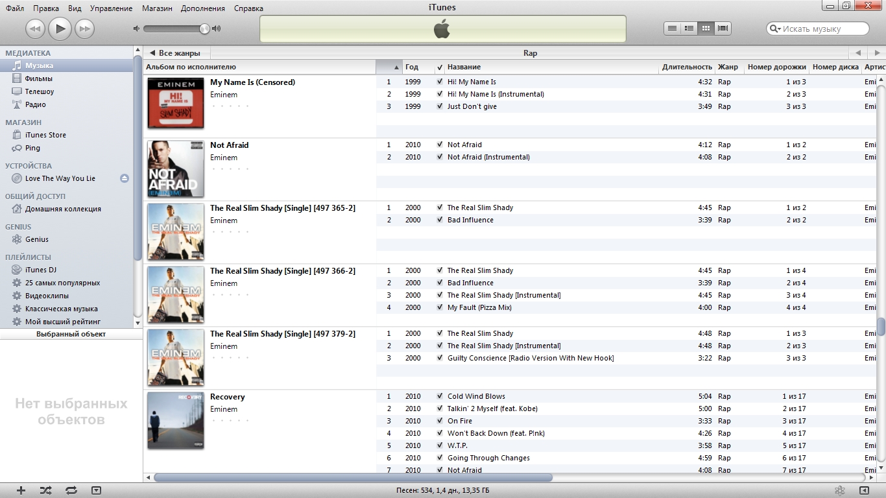Open the Магазин menu
The height and width of the screenshot is (498, 886).
tap(157, 8)
